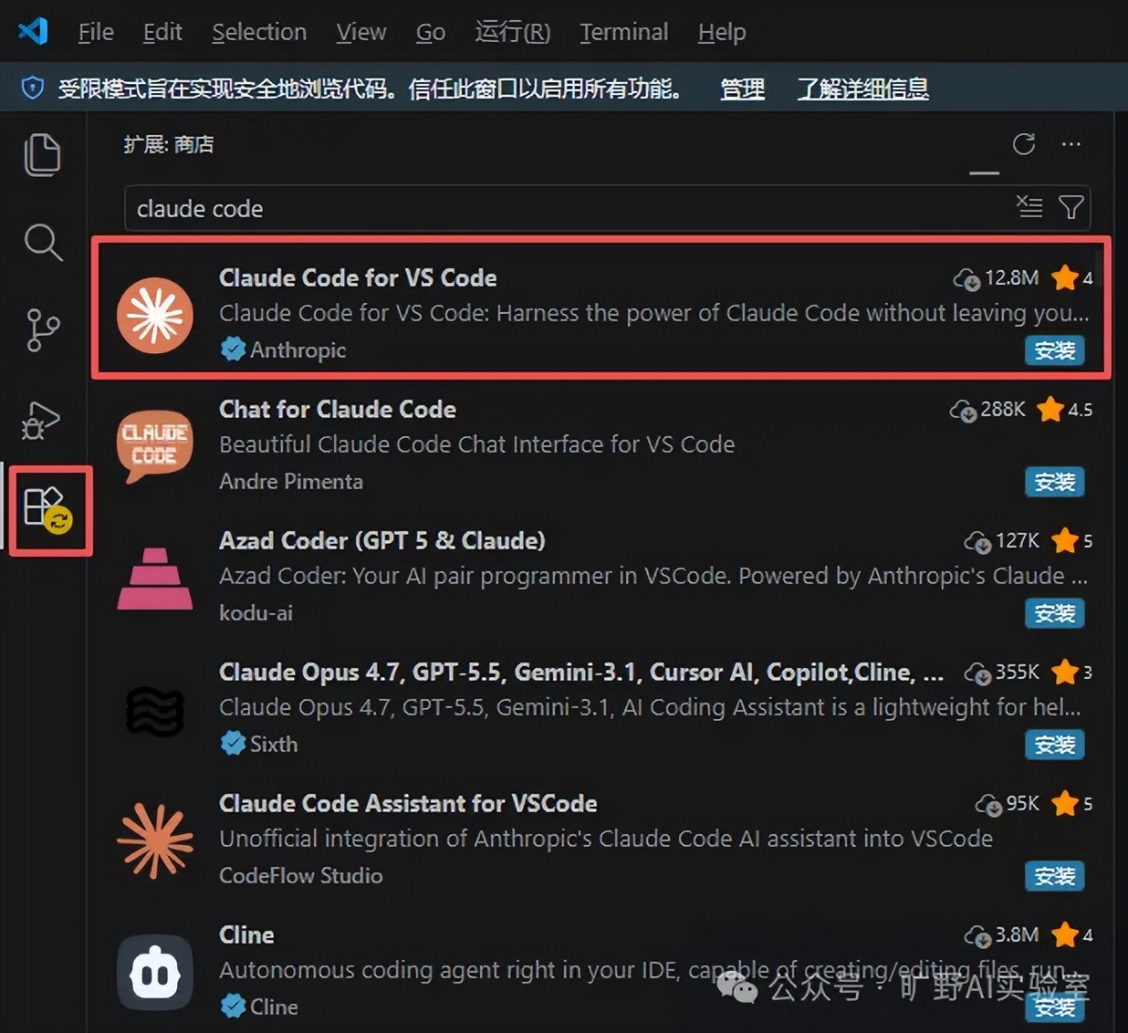Click the Claude Code Assistant starburst icon
This screenshot has height=1033, width=1128.
tap(155, 841)
